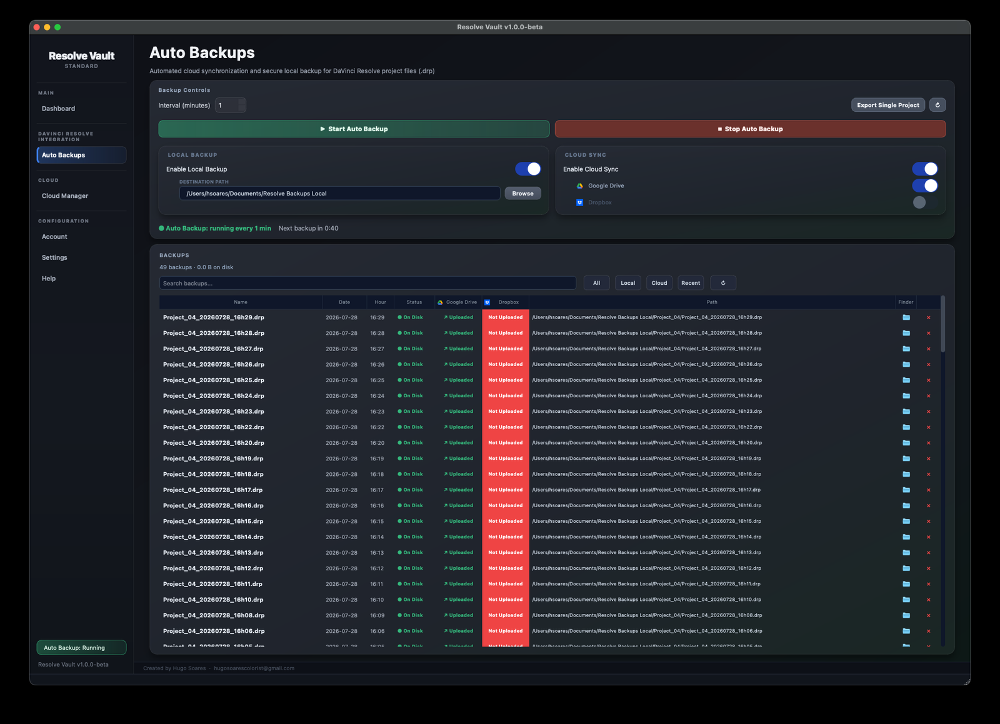Filter backups by All
This screenshot has height=724, width=1000.
(x=596, y=283)
